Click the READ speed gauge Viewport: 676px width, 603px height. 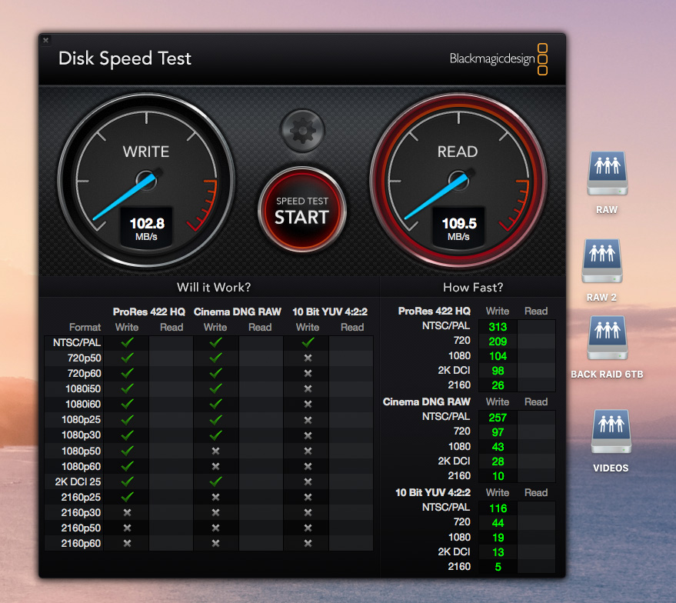tap(458, 181)
